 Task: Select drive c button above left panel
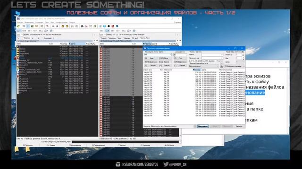19,31
